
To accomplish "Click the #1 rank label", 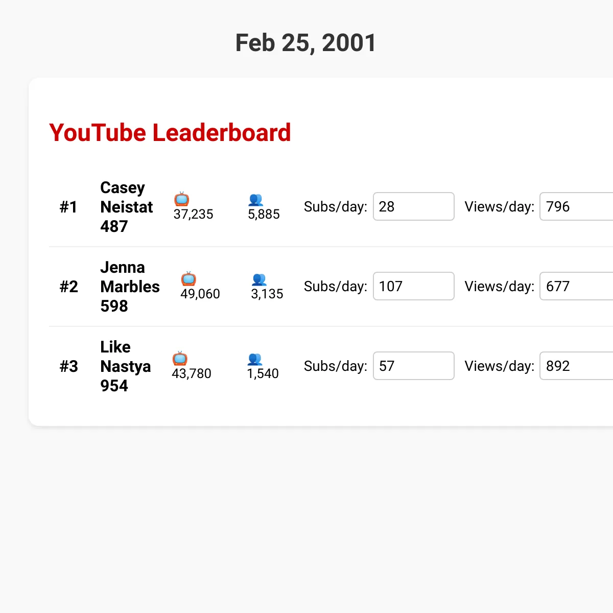I will (68, 207).
